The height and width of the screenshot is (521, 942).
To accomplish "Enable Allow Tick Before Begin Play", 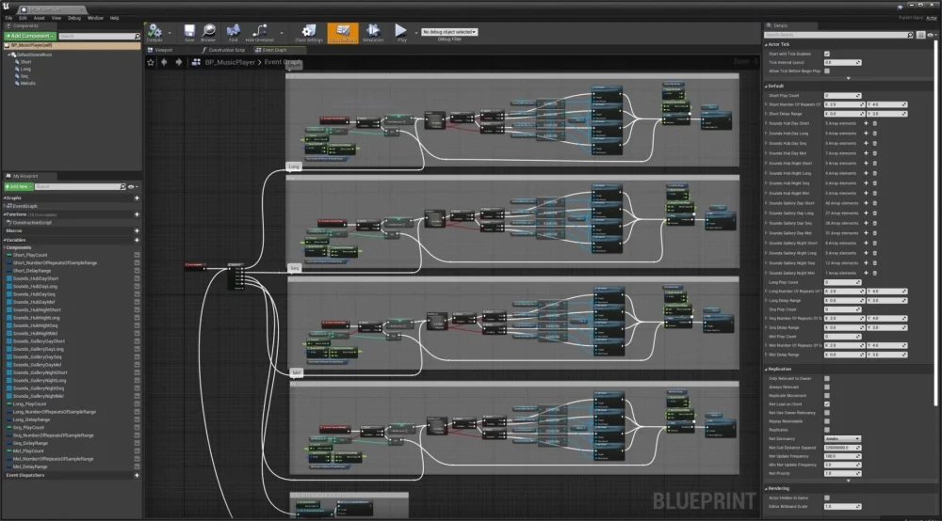I will [x=827, y=71].
